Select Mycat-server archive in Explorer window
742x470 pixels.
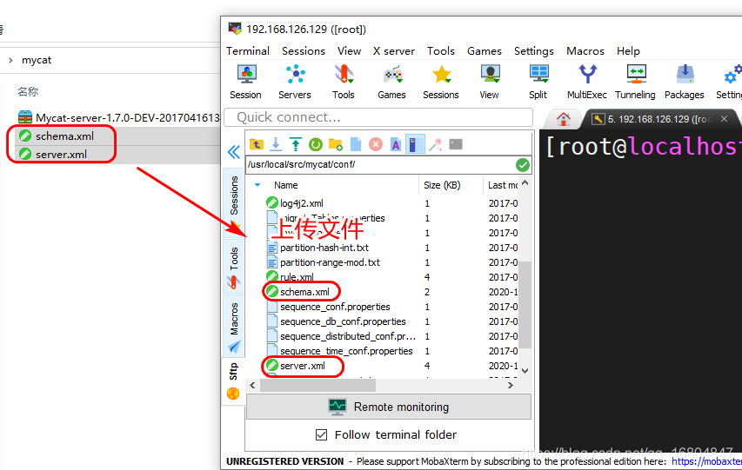tap(119, 118)
